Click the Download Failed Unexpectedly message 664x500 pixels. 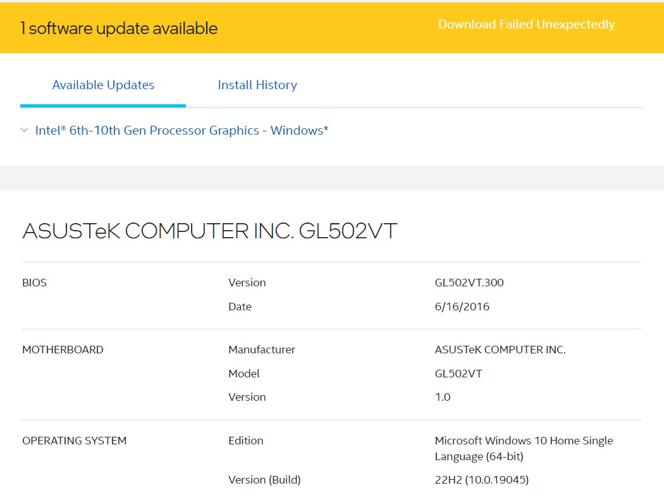pyautogui.click(x=526, y=25)
